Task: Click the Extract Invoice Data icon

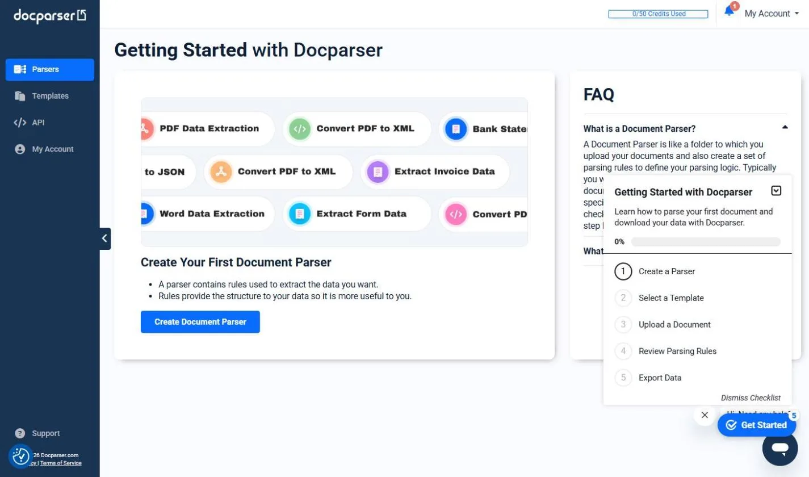Action: click(x=378, y=171)
